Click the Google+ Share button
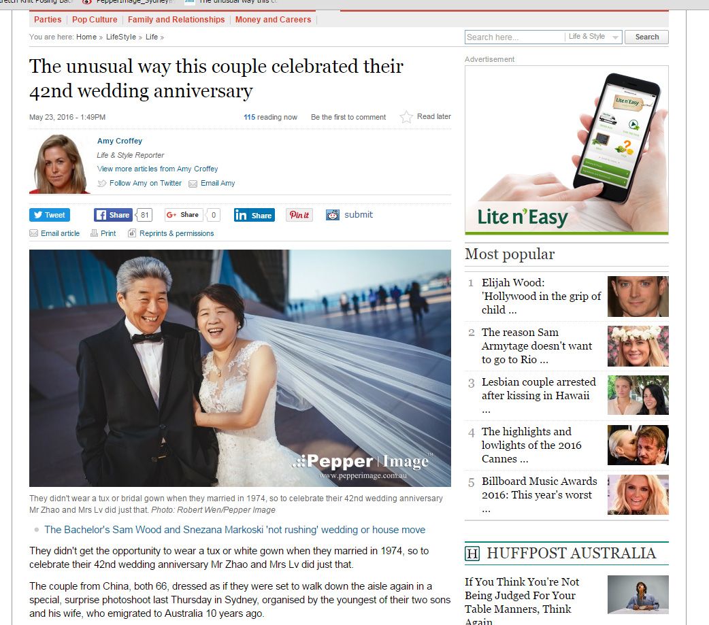The image size is (709, 625). coord(184,215)
